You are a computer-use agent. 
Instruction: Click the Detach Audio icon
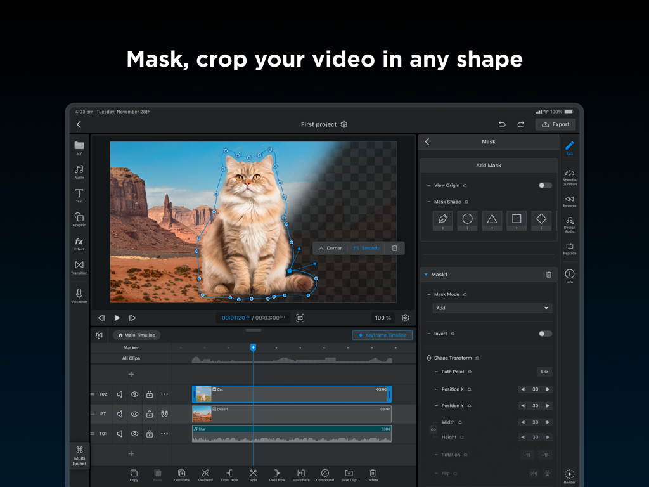point(569,223)
